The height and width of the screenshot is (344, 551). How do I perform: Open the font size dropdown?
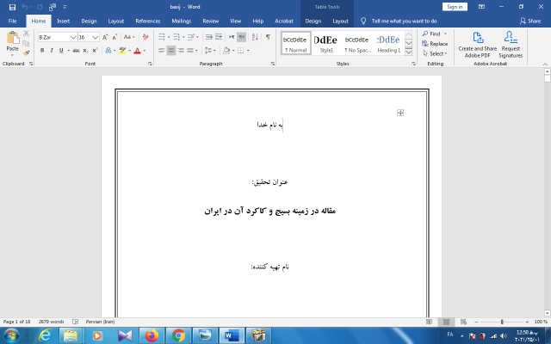(95, 38)
